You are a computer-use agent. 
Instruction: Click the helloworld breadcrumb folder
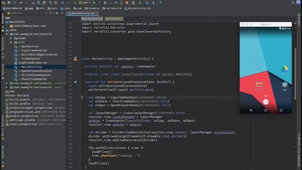112,8
